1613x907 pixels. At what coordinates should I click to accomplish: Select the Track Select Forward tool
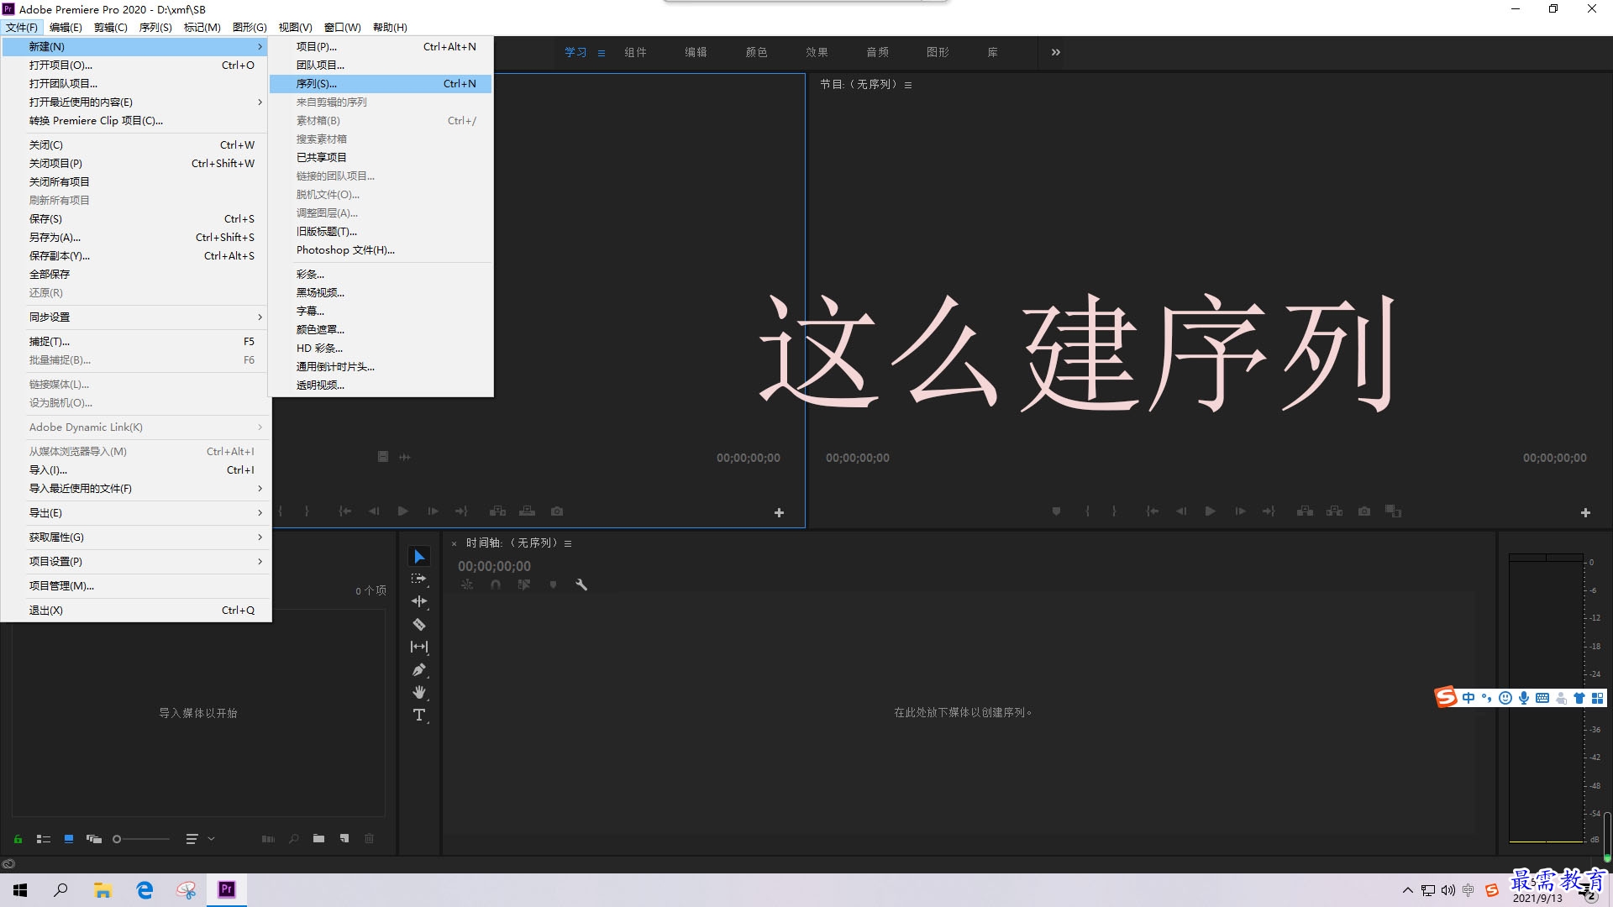coord(419,579)
